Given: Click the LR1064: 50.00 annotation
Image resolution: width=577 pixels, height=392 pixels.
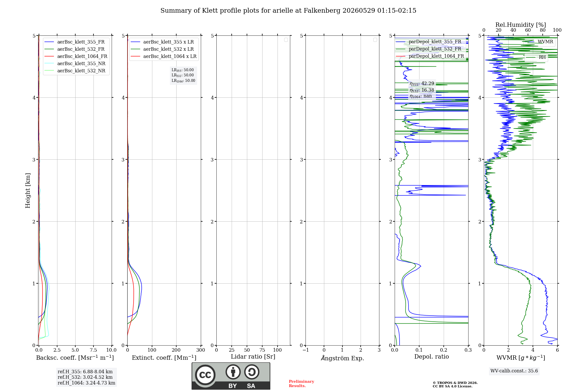Looking at the screenshot, I should point(183,81).
